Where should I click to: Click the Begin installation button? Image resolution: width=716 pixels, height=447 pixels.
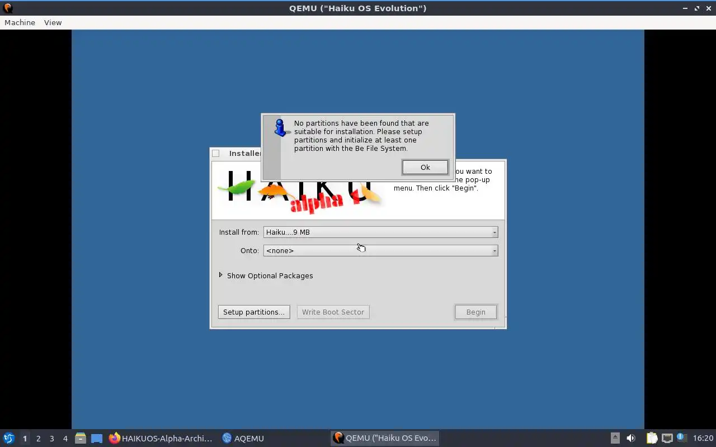475,312
